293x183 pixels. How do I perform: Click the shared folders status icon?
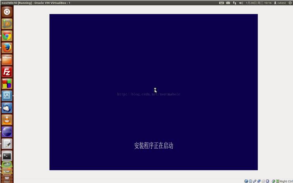tap(263, 181)
